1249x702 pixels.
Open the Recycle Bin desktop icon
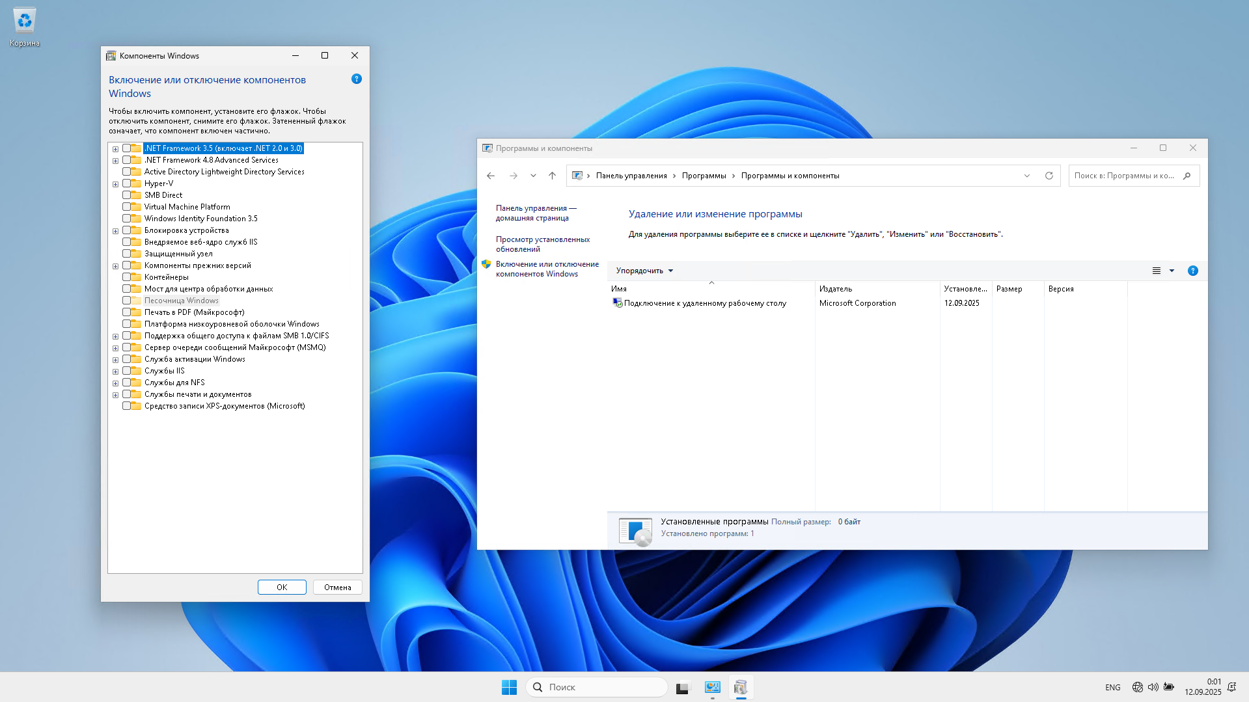click(25, 27)
